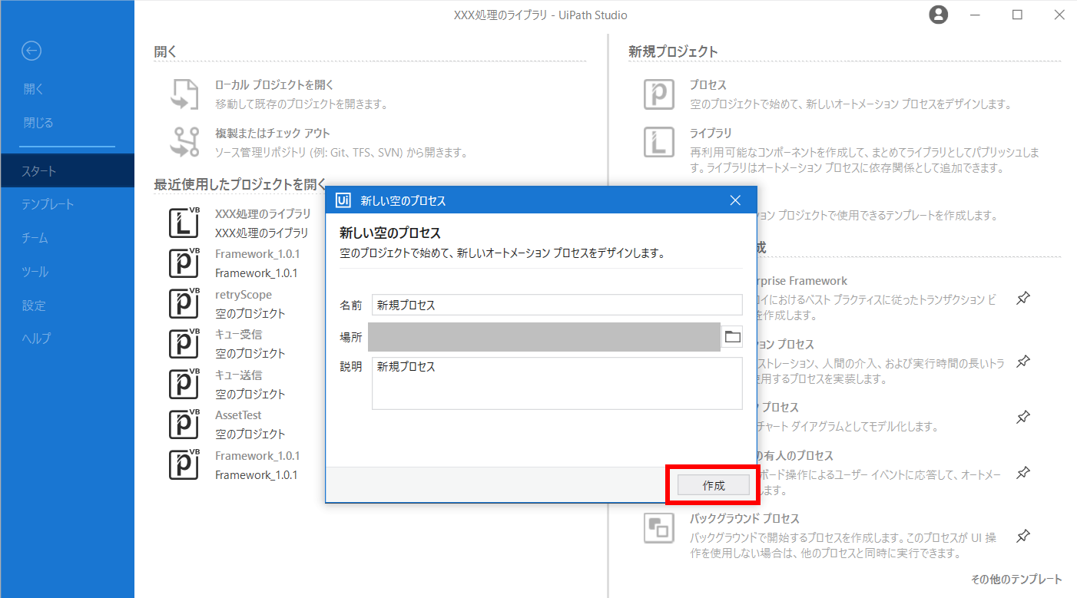Click the 場所 path field
The width and height of the screenshot is (1077, 598).
544,336
